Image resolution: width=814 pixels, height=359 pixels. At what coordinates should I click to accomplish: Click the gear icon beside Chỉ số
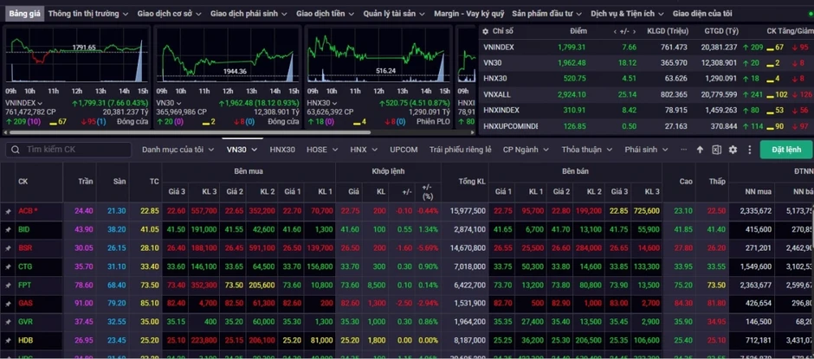[x=486, y=31]
